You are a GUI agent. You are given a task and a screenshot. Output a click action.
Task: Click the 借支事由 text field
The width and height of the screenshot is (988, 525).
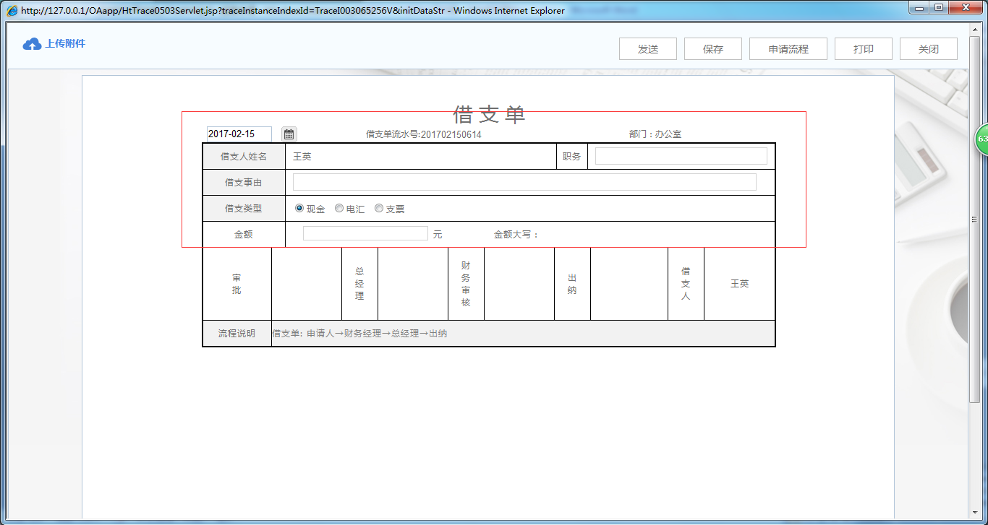[524, 181]
